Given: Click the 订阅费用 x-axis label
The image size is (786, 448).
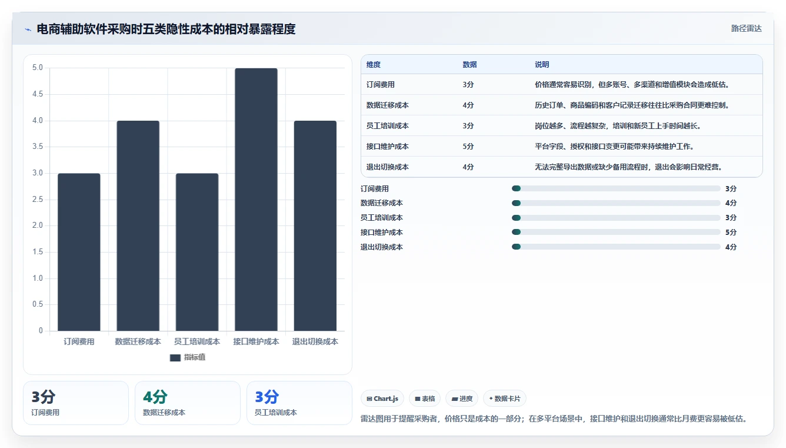Looking at the screenshot, I should pyautogui.click(x=79, y=341).
